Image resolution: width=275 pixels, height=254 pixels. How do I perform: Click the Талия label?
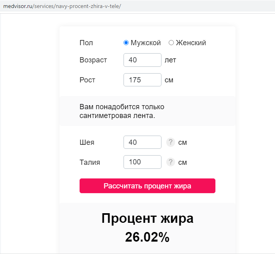click(90, 162)
